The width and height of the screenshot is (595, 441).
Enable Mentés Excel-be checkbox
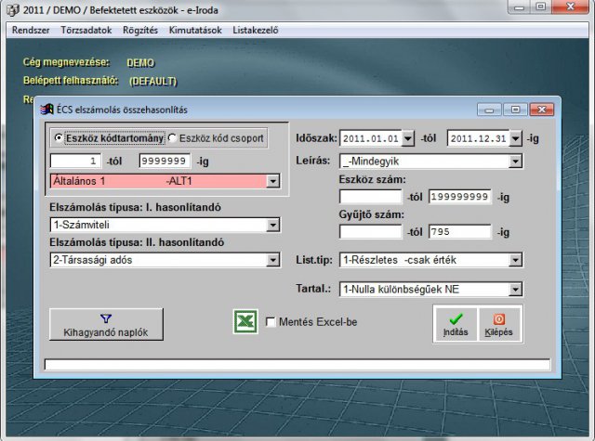pyautogui.click(x=271, y=322)
